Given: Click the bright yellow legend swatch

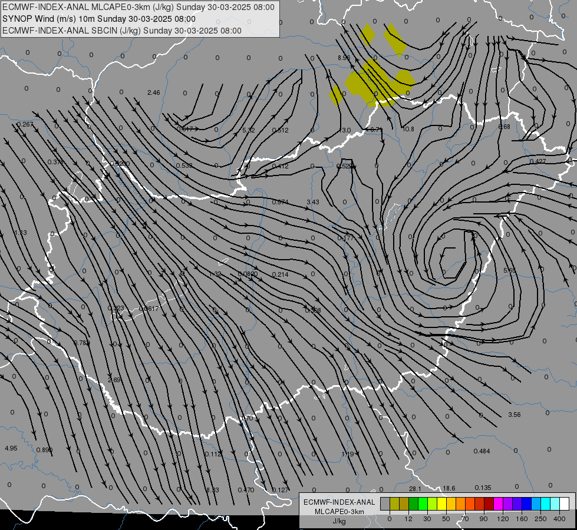Looking at the screenshot, I should click(441, 503).
